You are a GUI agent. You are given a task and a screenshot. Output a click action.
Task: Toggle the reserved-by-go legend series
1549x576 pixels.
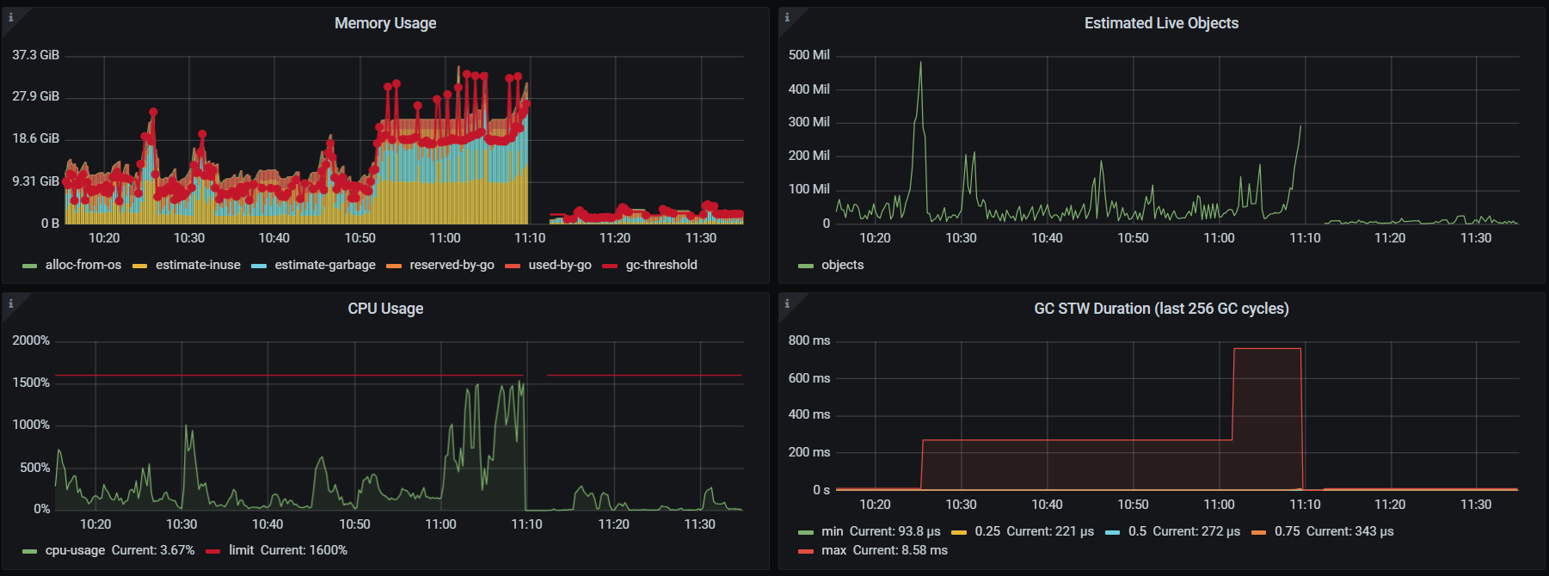coord(452,265)
